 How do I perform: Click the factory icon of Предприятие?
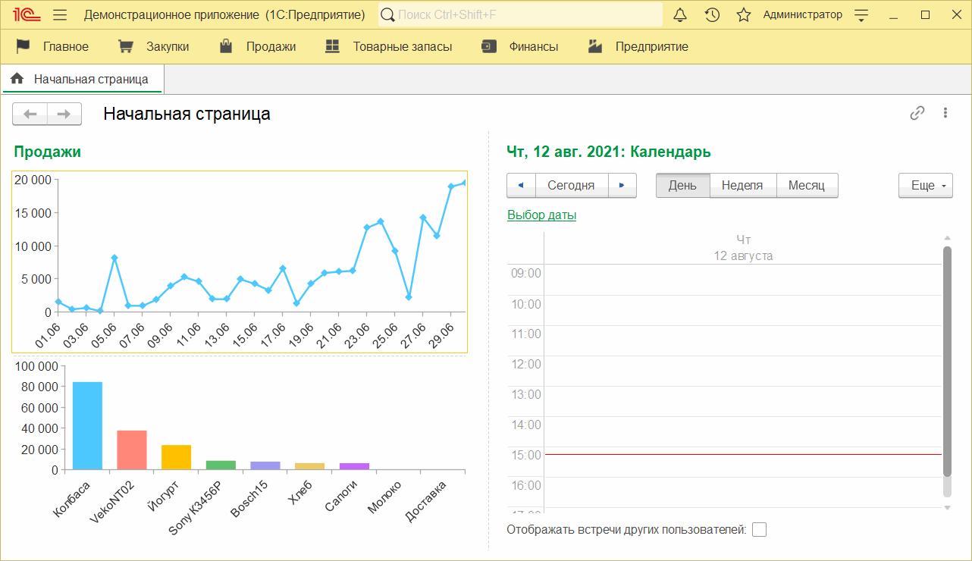click(x=595, y=47)
